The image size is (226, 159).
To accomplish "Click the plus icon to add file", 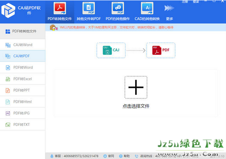I will [x=136, y=87].
